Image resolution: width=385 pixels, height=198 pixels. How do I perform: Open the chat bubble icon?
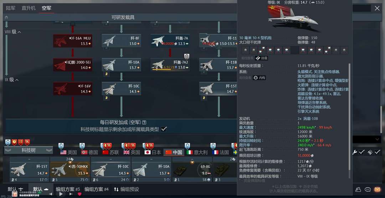point(368,189)
